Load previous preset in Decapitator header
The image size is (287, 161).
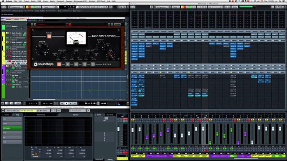(32, 24)
